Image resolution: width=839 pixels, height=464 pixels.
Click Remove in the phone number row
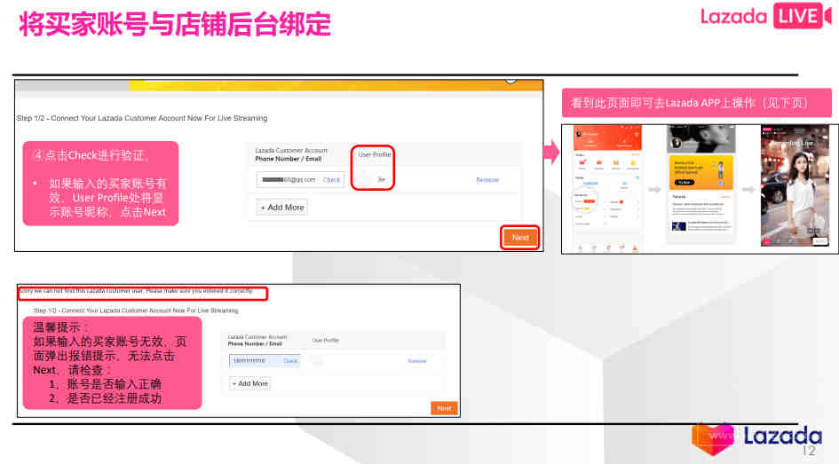417,361
